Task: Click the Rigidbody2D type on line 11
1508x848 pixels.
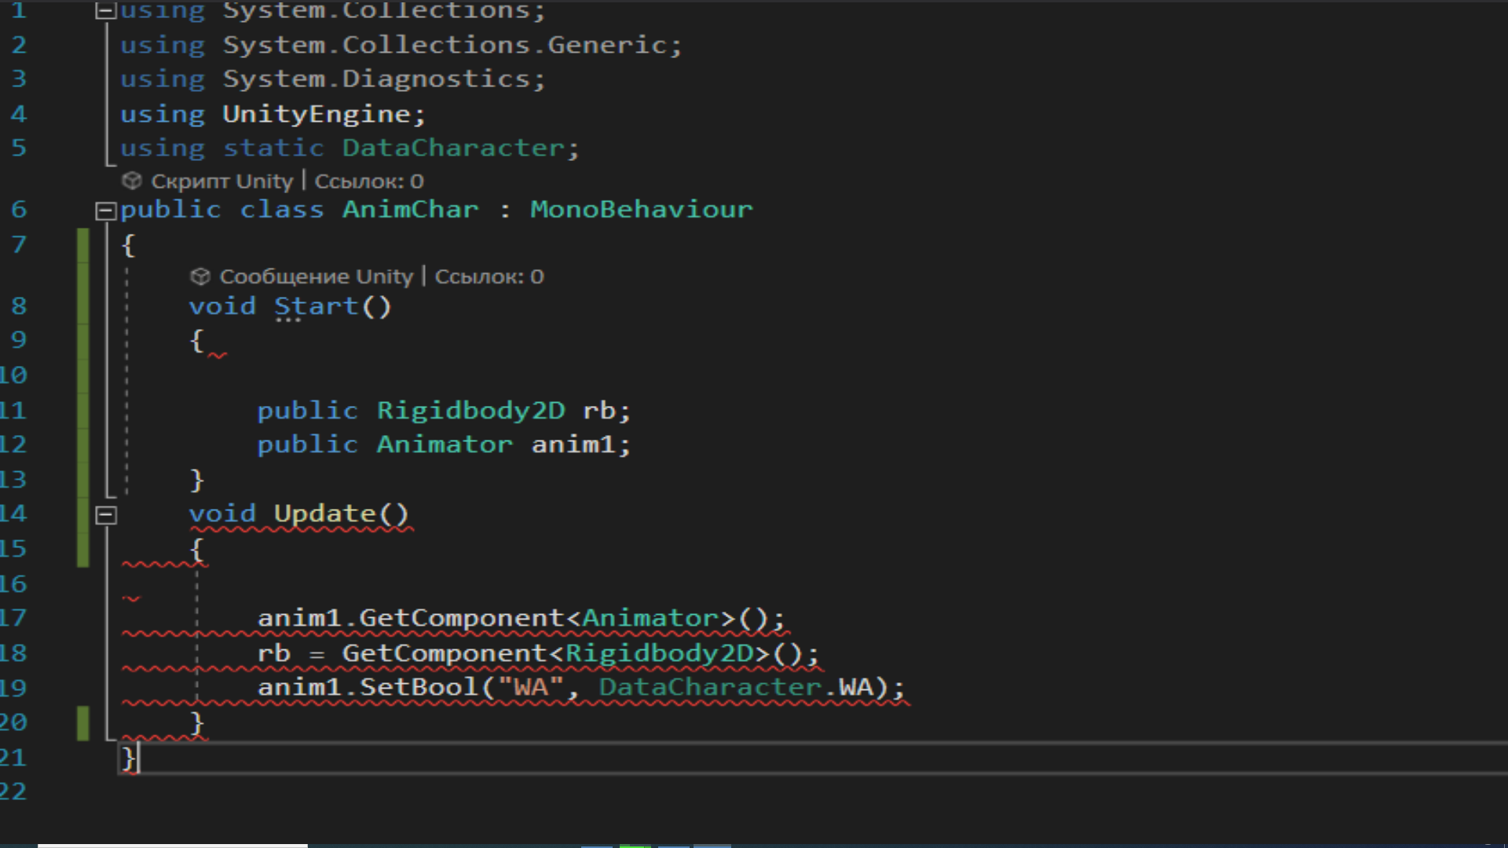Action: click(471, 411)
